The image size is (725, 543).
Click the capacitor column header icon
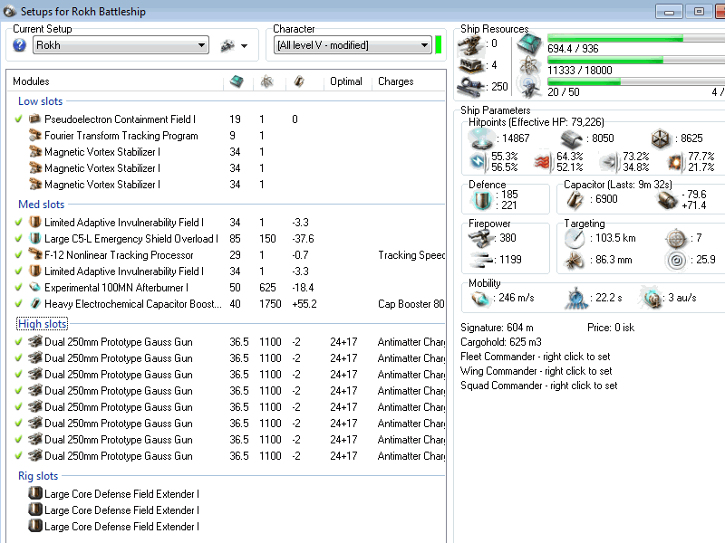[x=299, y=81]
